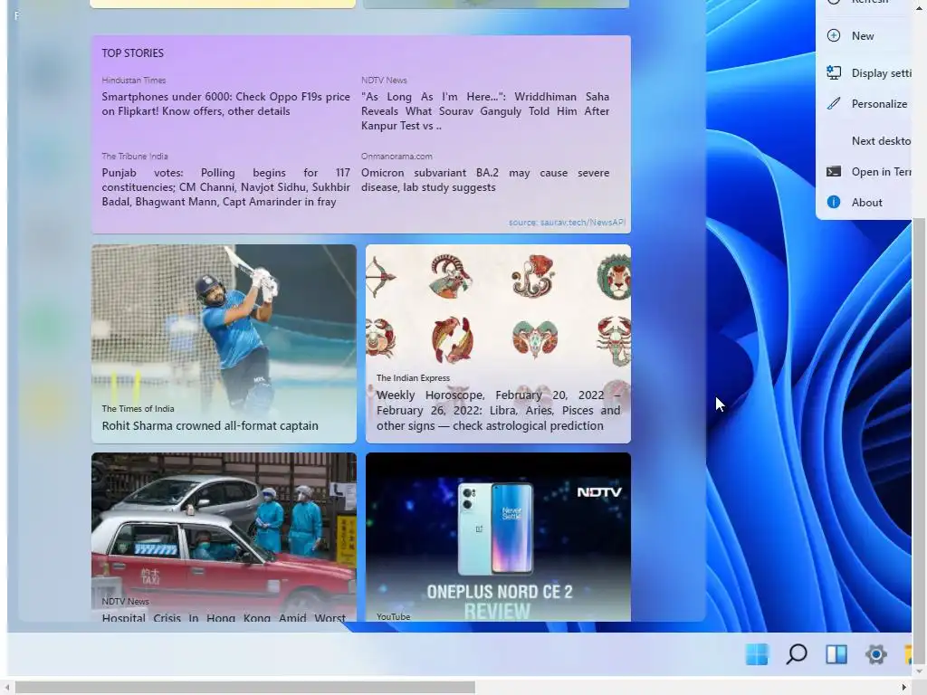Choose Display settings in the context menu
This screenshot has height=695, width=927.
coord(864,72)
